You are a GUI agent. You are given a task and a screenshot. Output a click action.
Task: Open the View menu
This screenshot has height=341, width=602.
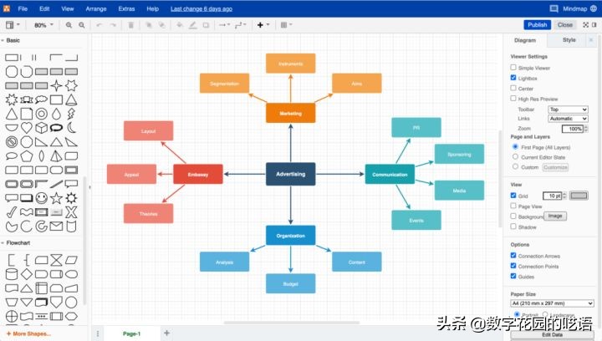point(68,8)
